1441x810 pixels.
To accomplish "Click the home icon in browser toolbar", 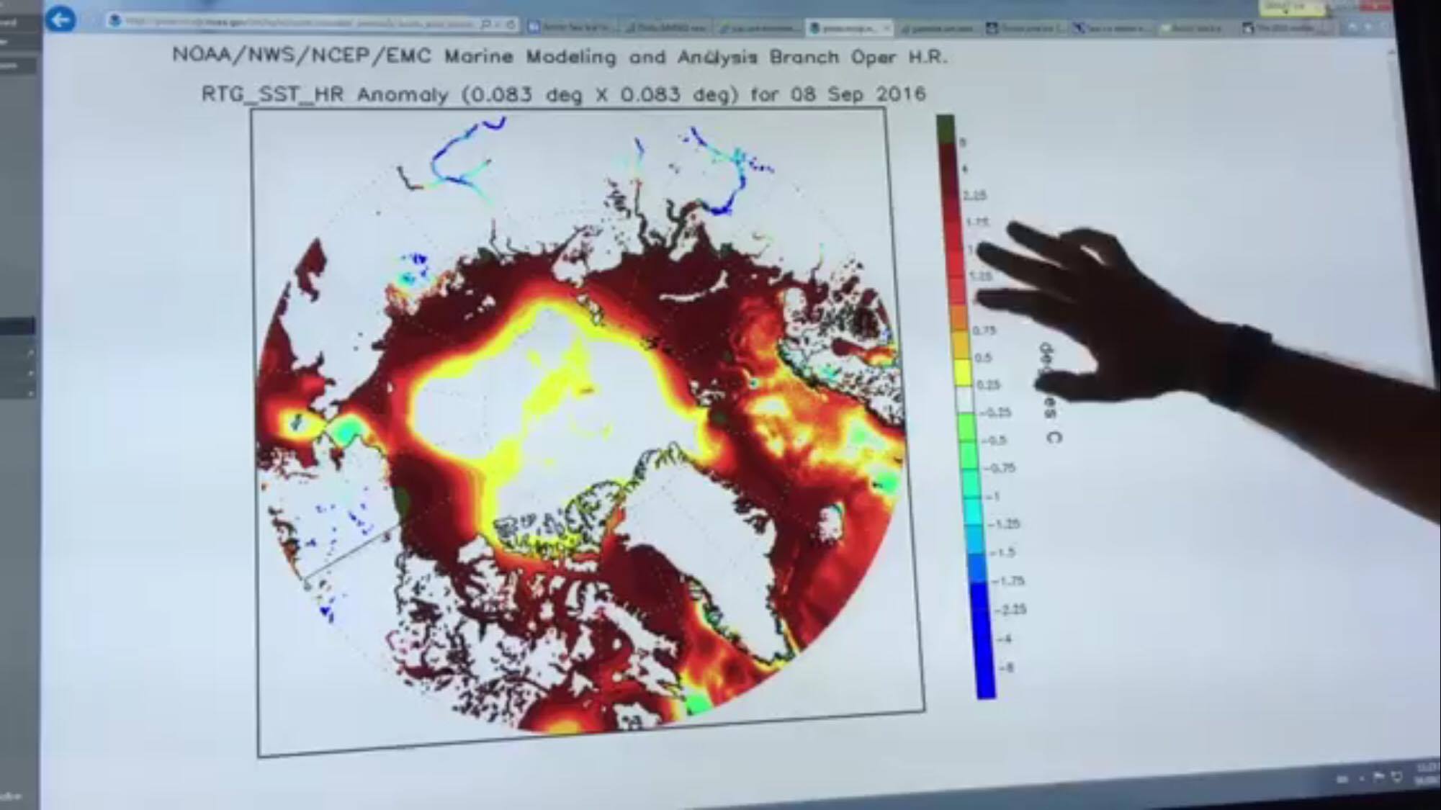I will click(1352, 27).
